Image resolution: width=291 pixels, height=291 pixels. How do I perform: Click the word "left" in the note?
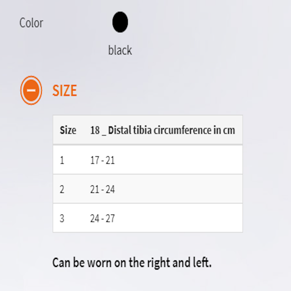202,263
